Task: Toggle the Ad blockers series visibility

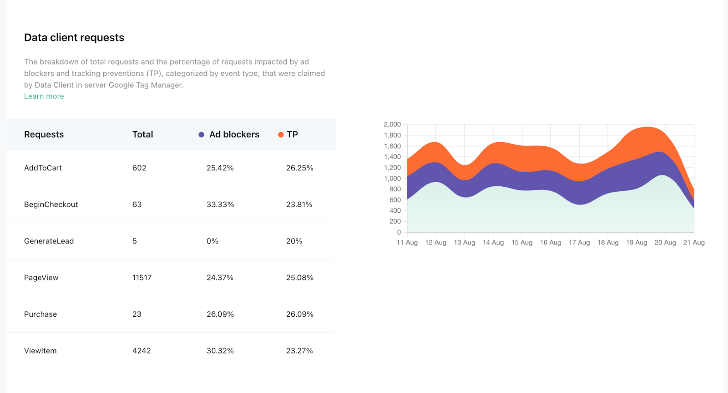Action: 229,134
